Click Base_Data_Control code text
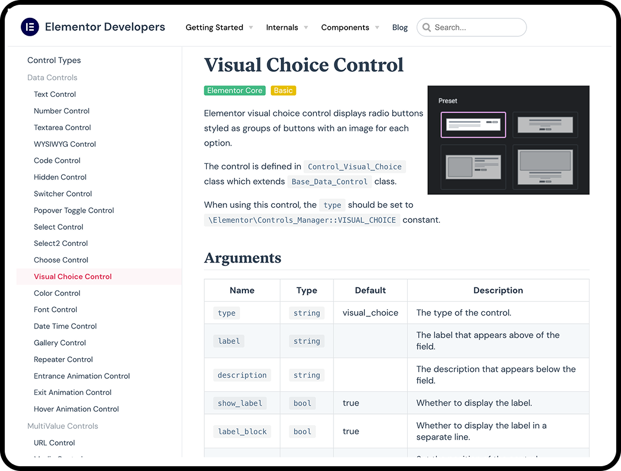621x471 pixels. (x=329, y=182)
